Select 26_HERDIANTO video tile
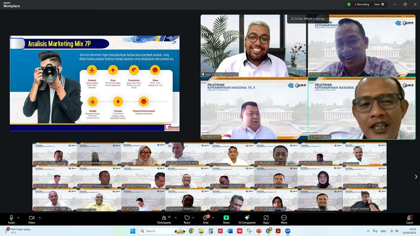 [254, 108]
